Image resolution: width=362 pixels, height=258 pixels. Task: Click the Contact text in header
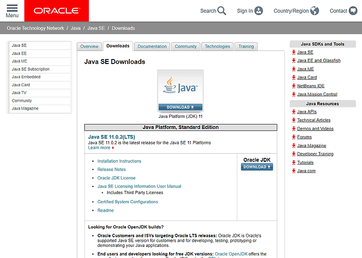(x=338, y=11)
